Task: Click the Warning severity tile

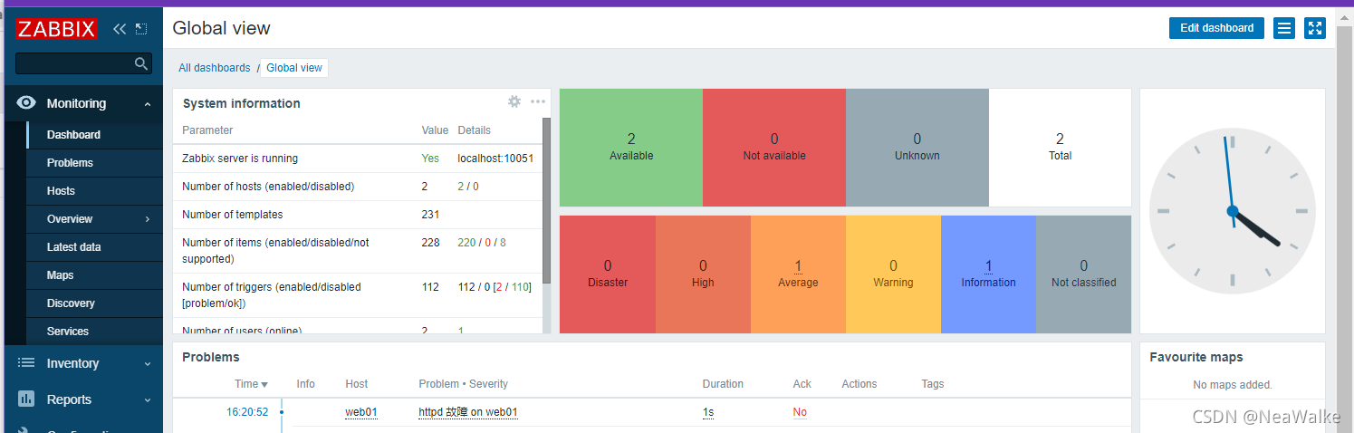Action: [893, 274]
